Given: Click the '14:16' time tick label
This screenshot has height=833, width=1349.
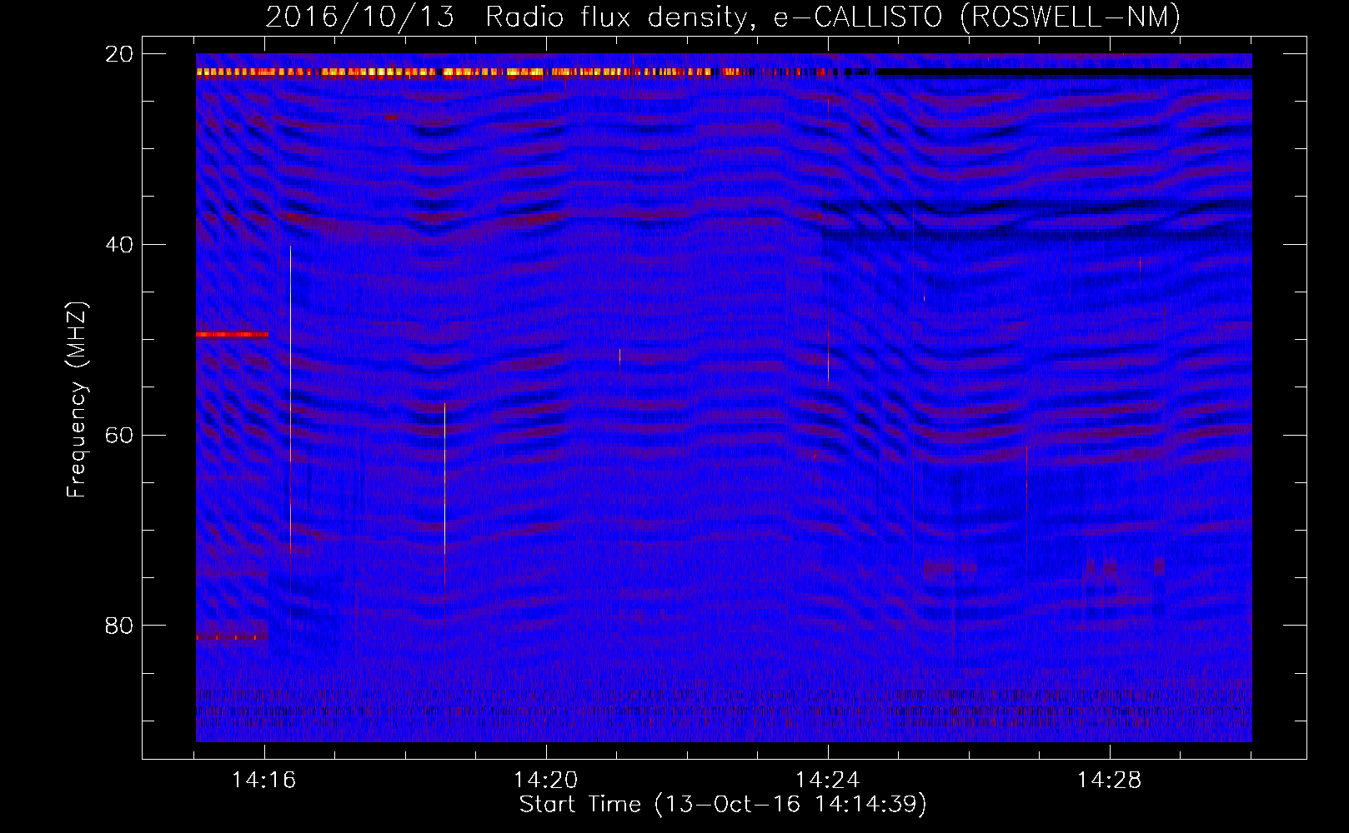Looking at the screenshot, I should tap(264, 780).
